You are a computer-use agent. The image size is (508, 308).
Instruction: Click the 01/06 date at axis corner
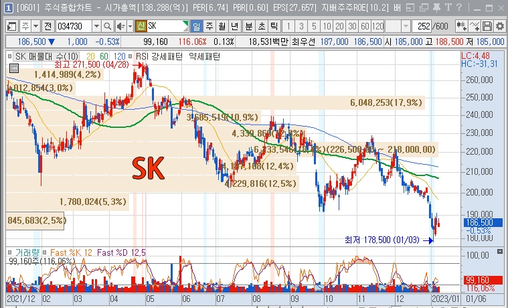(x=476, y=298)
